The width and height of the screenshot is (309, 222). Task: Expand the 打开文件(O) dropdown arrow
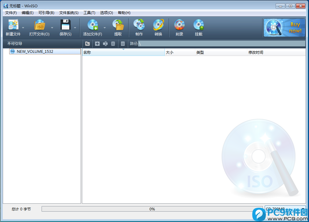tap(52, 28)
